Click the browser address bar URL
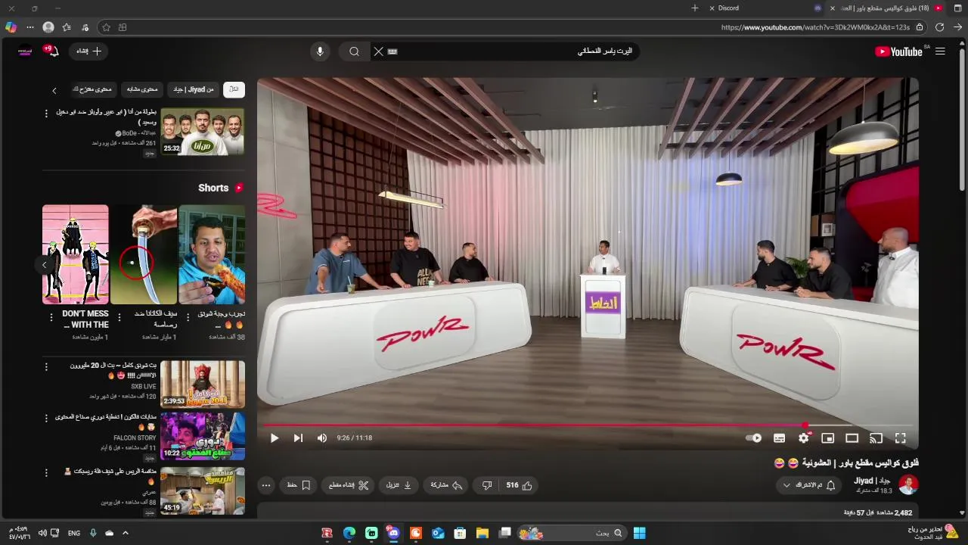 click(x=814, y=27)
